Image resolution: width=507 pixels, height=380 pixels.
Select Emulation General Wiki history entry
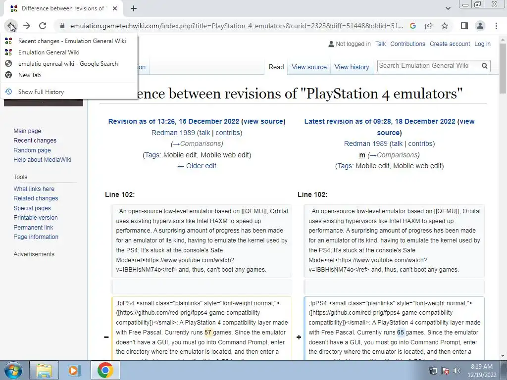[69, 52]
